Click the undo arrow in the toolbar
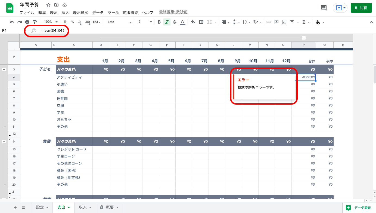This screenshot has width=376, height=213. [x=12, y=22]
